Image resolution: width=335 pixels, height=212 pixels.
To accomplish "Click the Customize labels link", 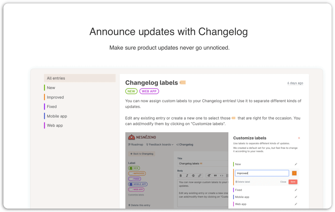I will click(x=136, y=195).
